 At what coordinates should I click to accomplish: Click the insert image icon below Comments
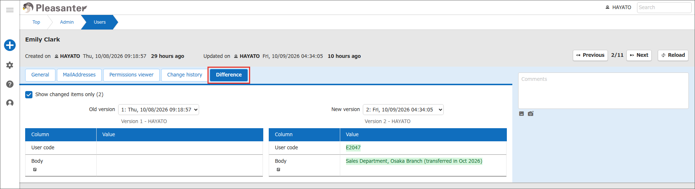[x=521, y=114]
